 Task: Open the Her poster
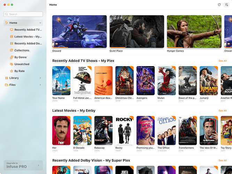[x=61, y=130]
